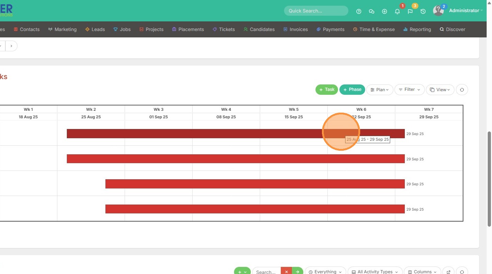
Task: Focus the Quick Search field
Action: (x=316, y=11)
